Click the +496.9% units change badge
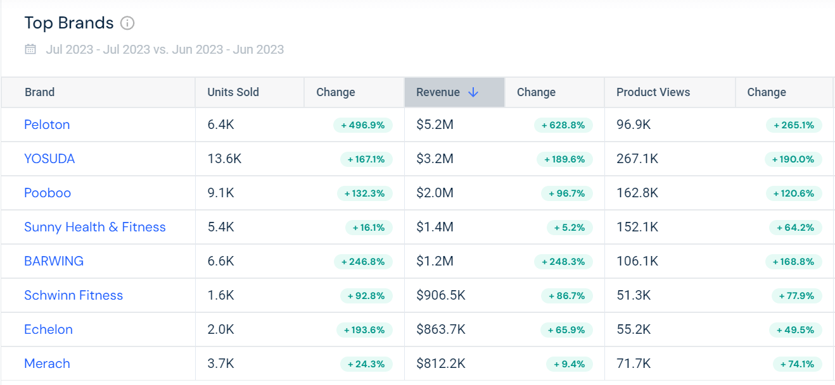Image resolution: width=835 pixels, height=385 pixels. click(x=363, y=125)
